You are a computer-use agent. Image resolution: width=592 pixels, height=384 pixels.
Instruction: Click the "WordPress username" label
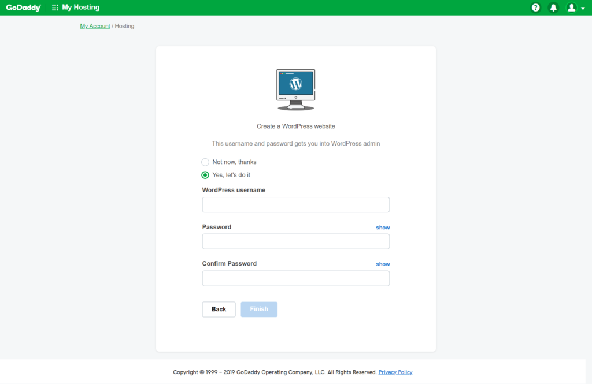pyautogui.click(x=234, y=190)
